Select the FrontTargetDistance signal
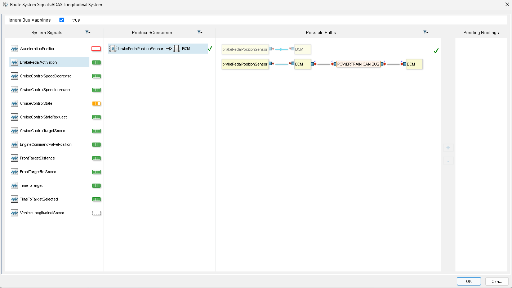Viewport: 512px width, 288px height. tap(37, 158)
